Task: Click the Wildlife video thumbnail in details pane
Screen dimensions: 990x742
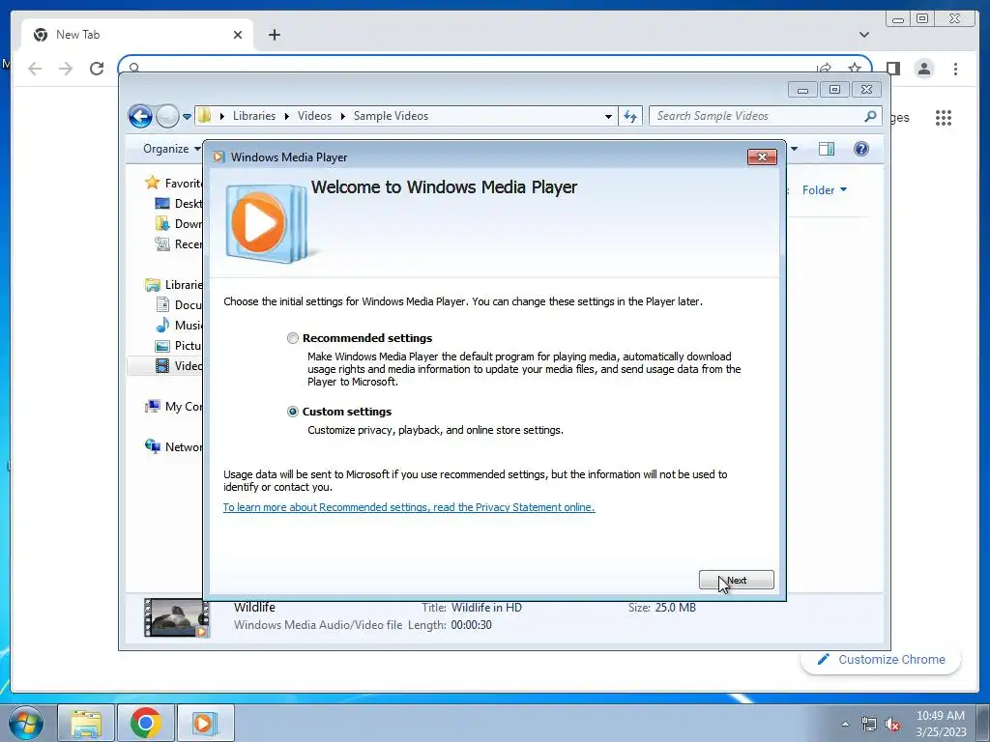Action: (176, 617)
